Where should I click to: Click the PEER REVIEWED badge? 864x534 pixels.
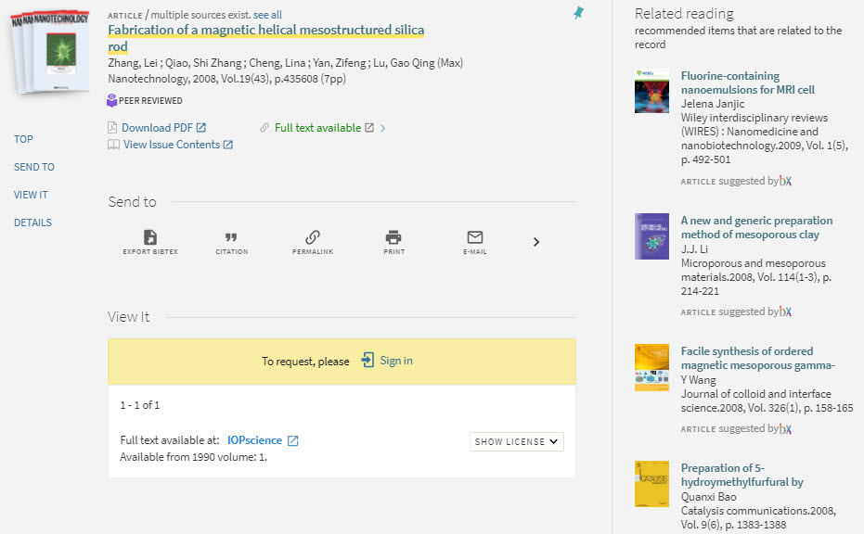point(145,100)
